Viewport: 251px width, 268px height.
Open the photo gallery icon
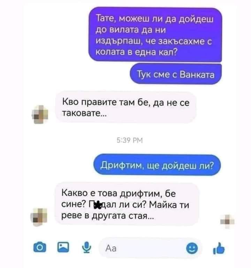[x=63, y=247]
